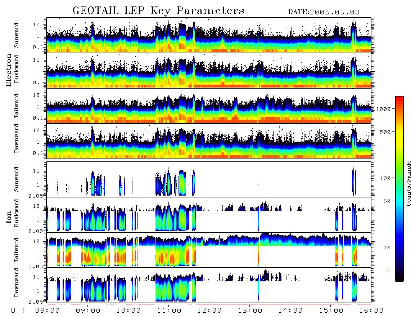
Task: Click the black bottom of the colorbar
Action: point(399,278)
